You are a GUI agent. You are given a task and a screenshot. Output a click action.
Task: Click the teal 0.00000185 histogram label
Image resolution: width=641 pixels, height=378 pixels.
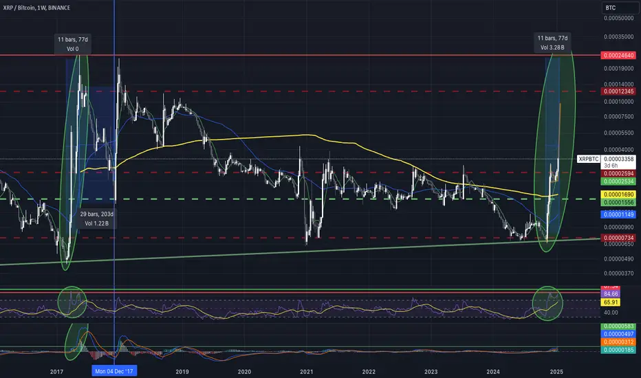pyautogui.click(x=618, y=350)
